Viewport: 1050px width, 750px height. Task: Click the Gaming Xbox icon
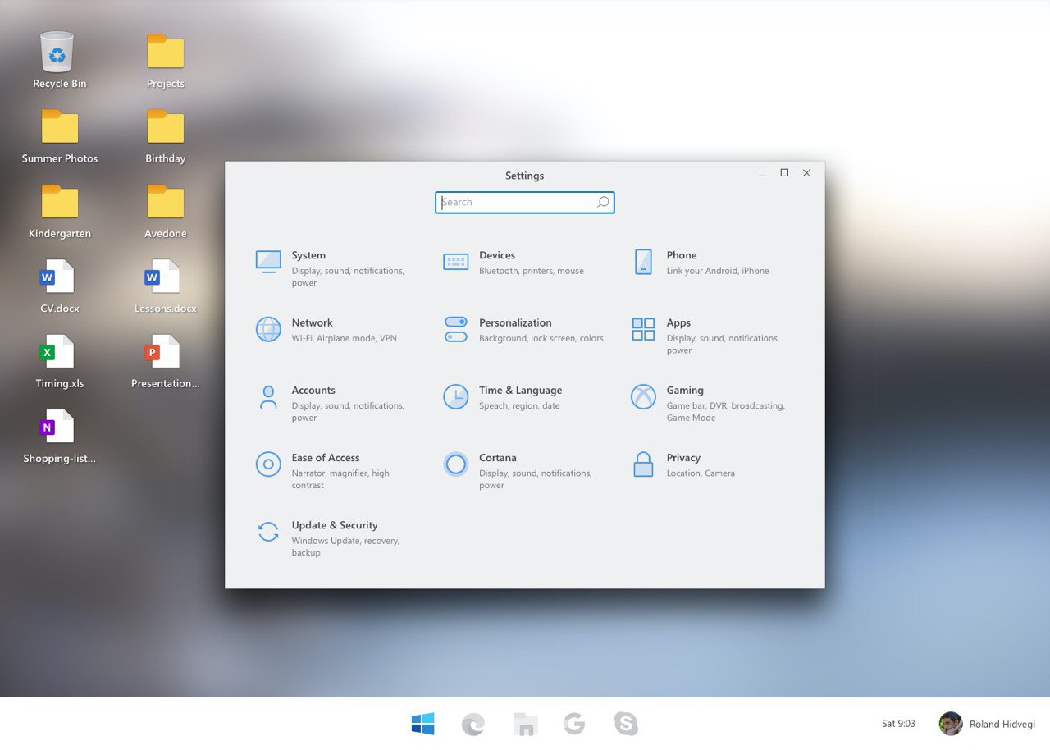643,397
